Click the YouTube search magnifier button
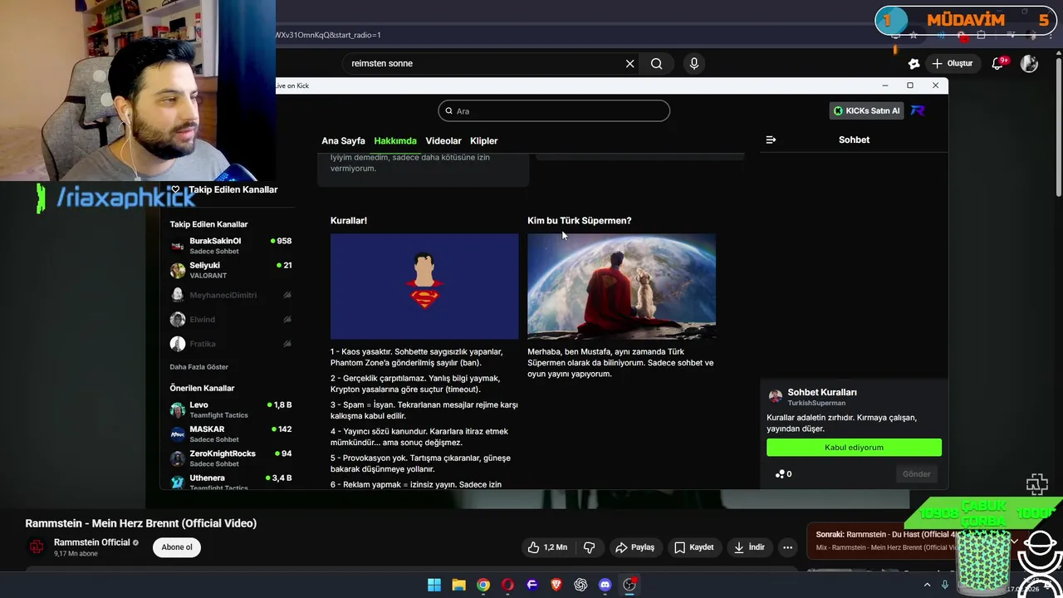Viewport: 1063px width, 598px height. coord(656,63)
